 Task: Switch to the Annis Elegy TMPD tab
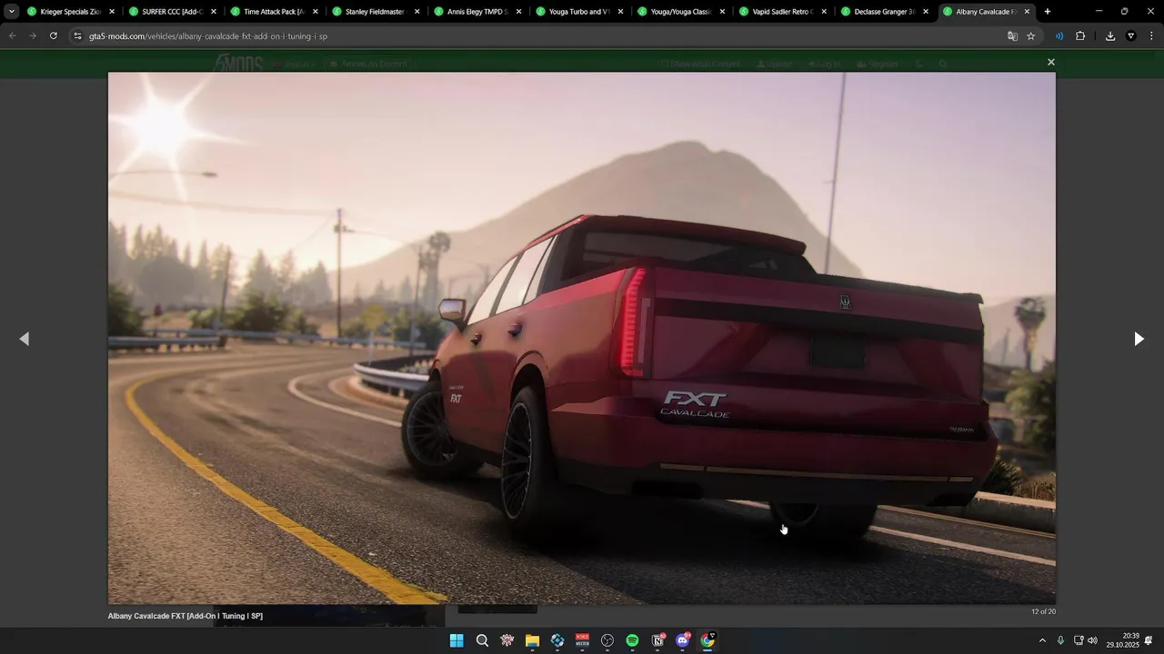tap(479, 12)
